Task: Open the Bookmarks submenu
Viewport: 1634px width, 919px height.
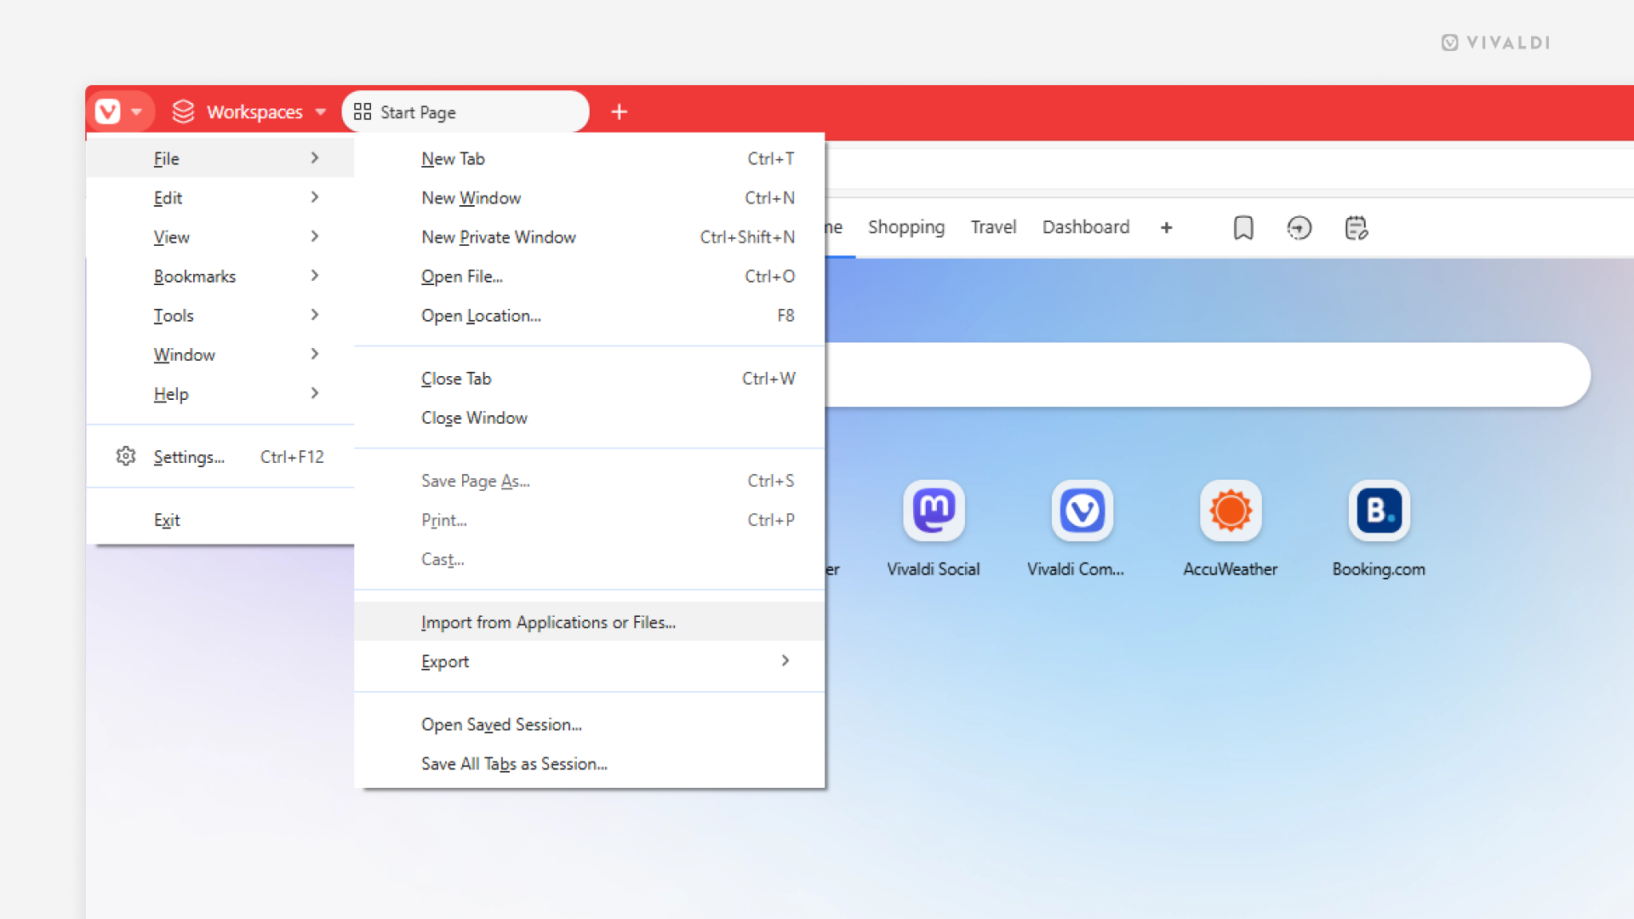Action: (220, 276)
